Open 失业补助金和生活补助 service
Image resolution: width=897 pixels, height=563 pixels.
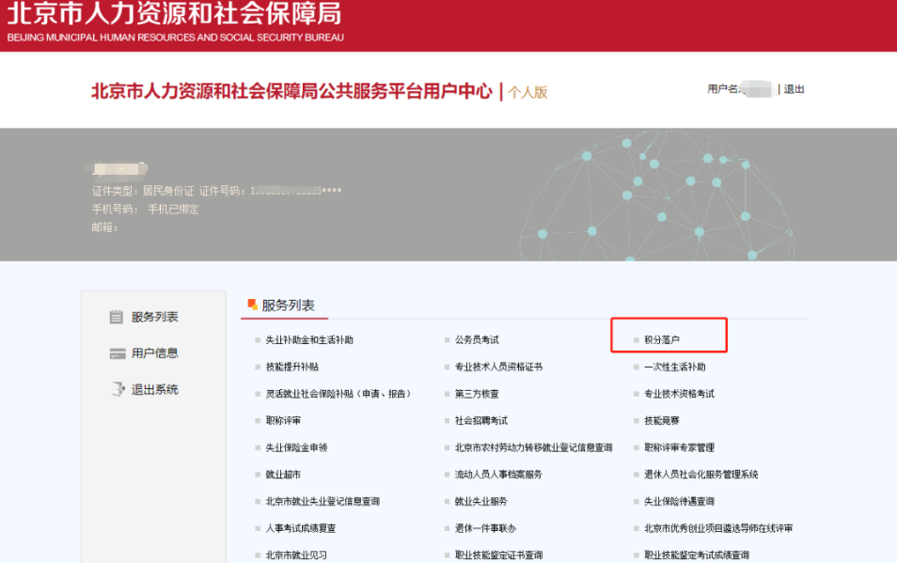pyautogui.click(x=309, y=339)
